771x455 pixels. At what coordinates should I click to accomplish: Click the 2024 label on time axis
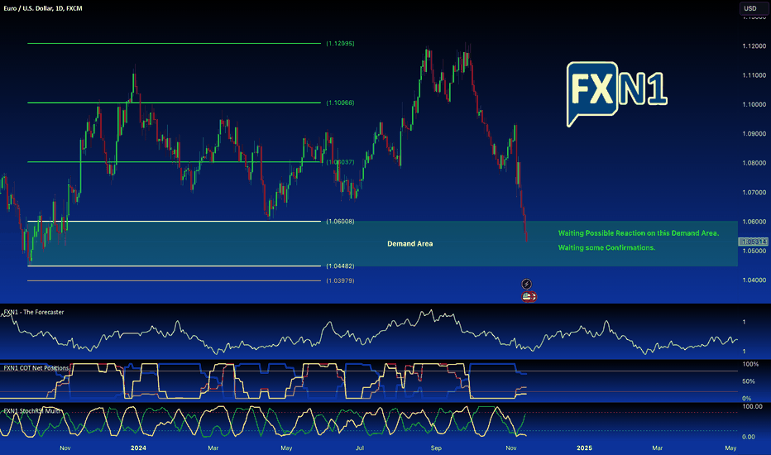[138, 448]
